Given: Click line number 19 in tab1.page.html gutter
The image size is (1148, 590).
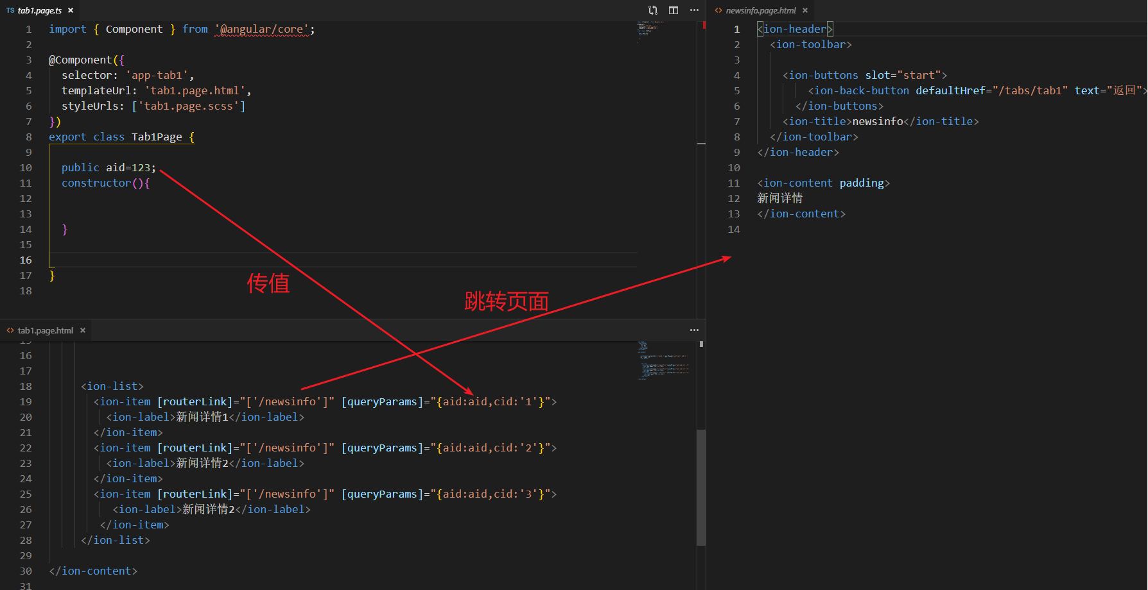Looking at the screenshot, I should (26, 401).
